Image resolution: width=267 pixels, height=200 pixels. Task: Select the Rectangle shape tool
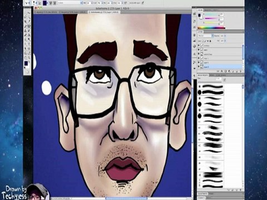[x=29, y=48]
